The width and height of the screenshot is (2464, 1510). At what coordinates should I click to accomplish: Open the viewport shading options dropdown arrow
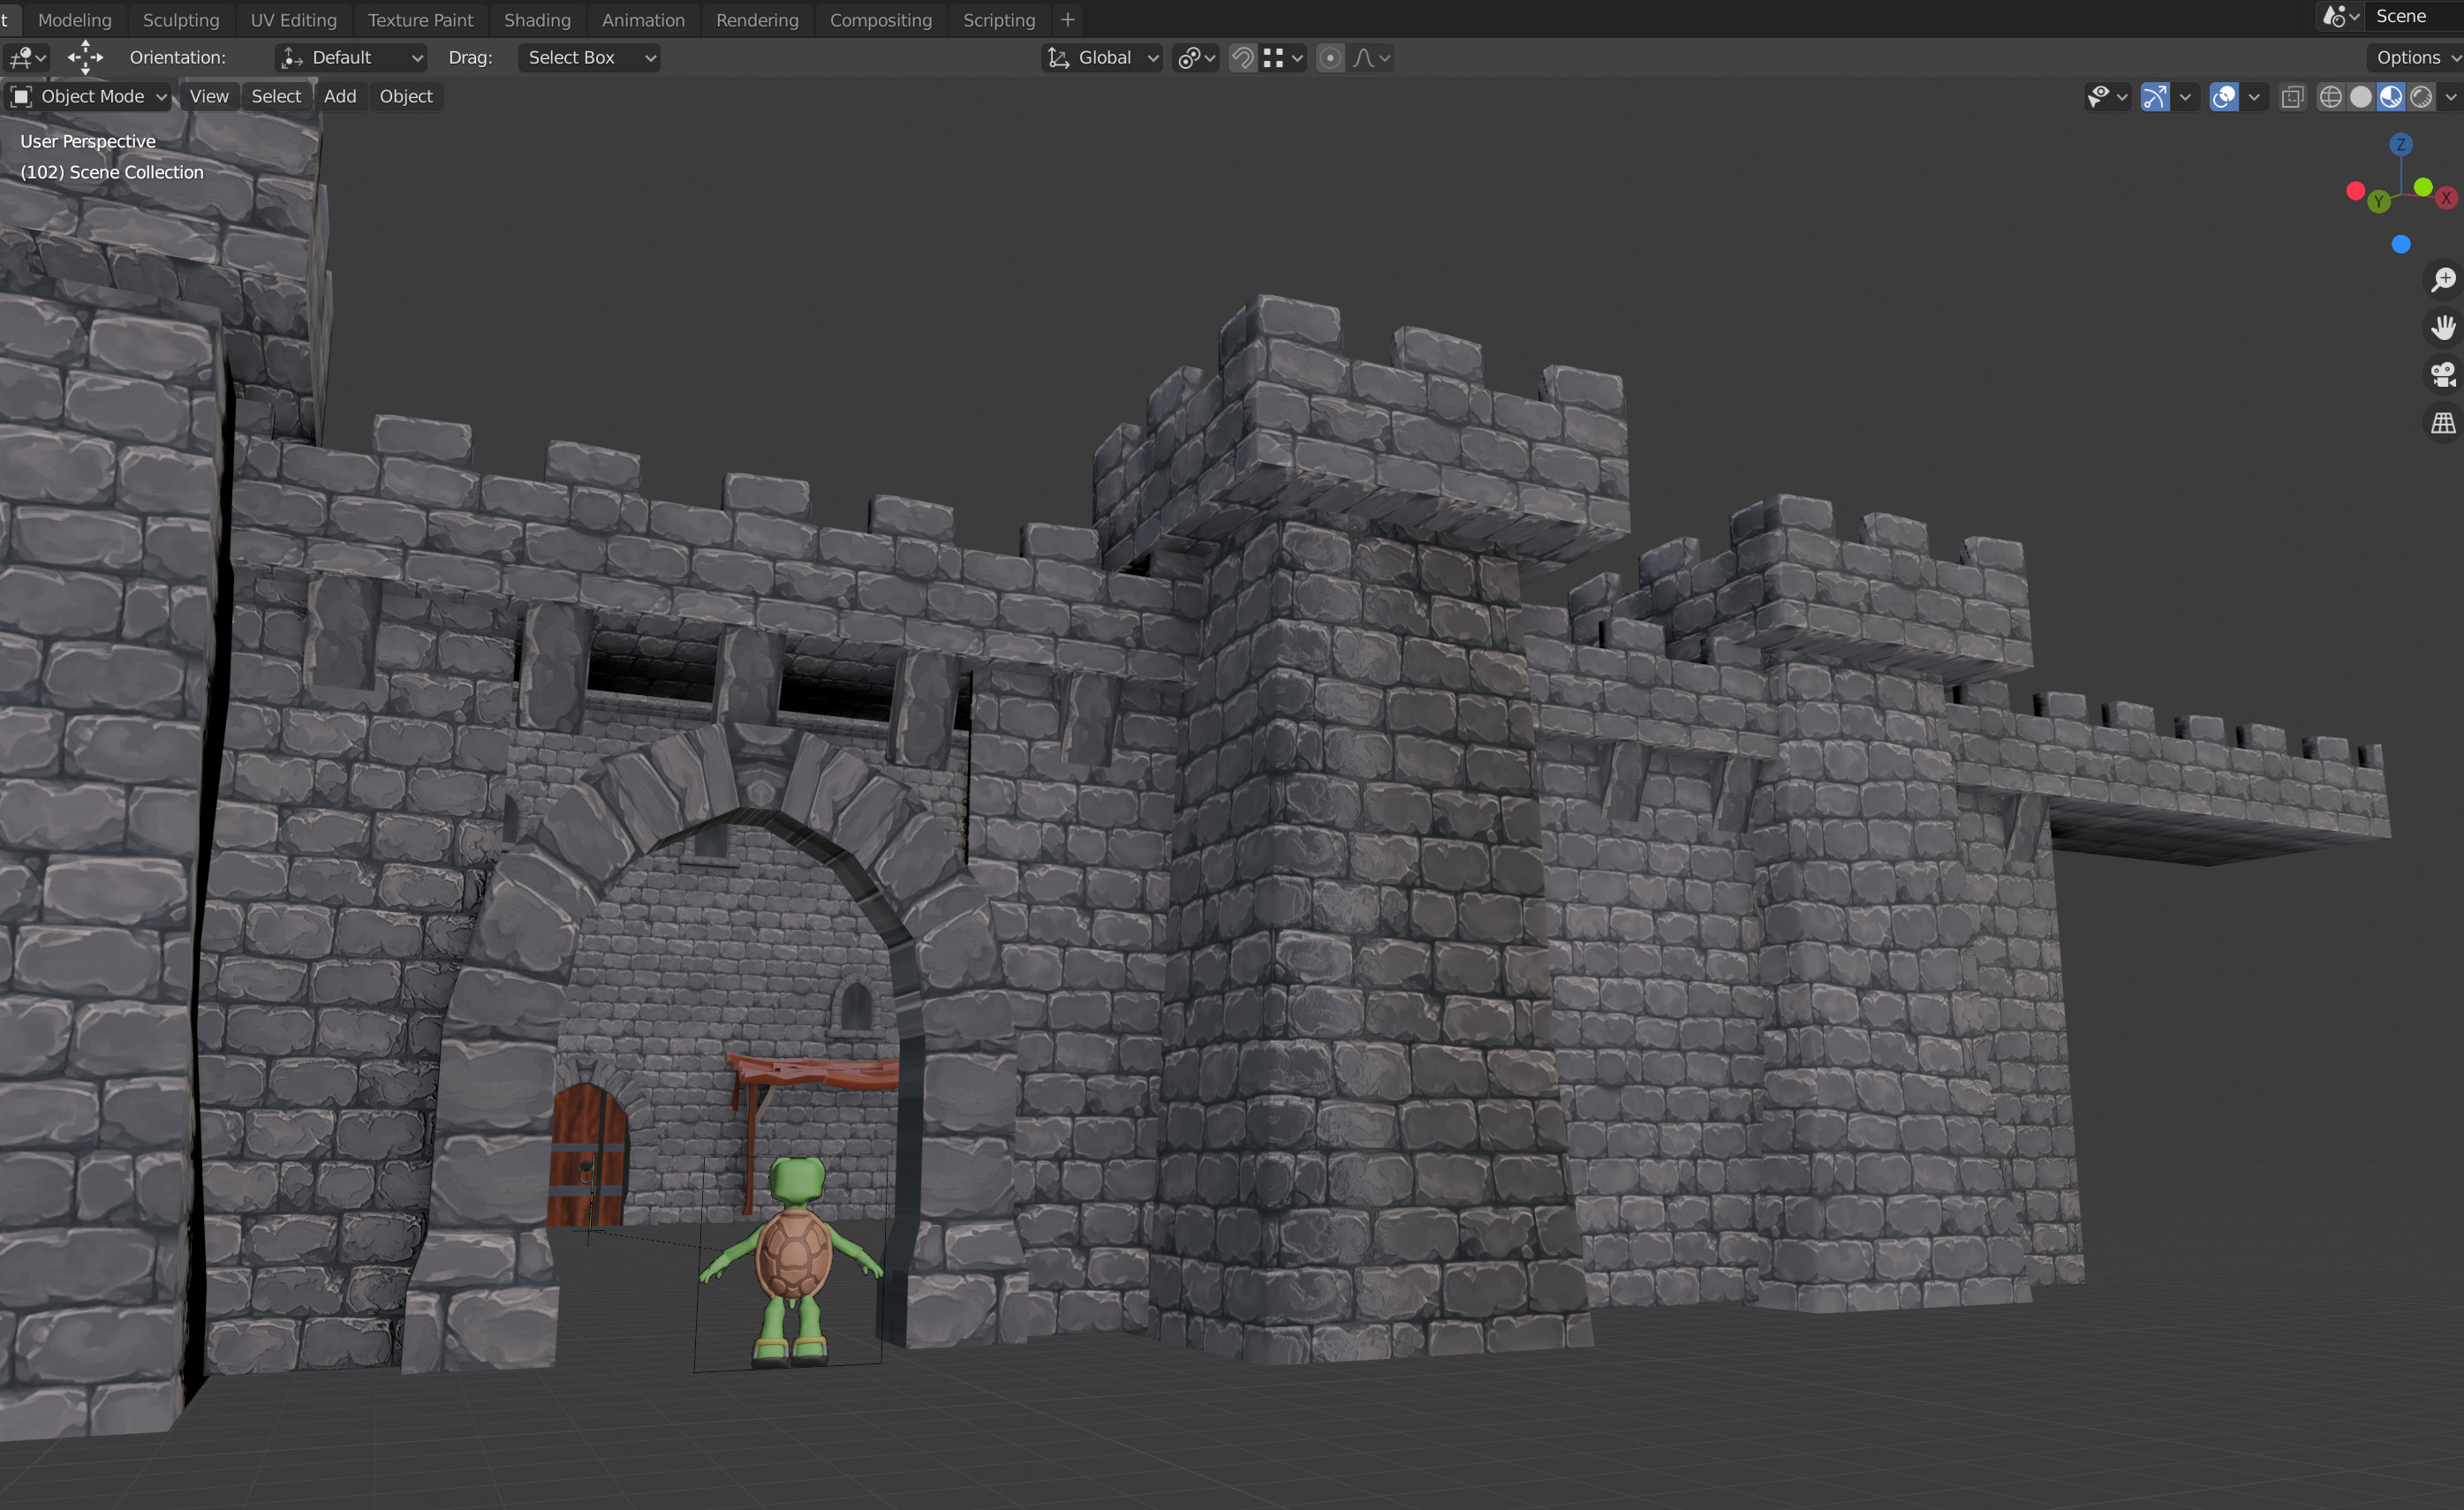(2450, 97)
